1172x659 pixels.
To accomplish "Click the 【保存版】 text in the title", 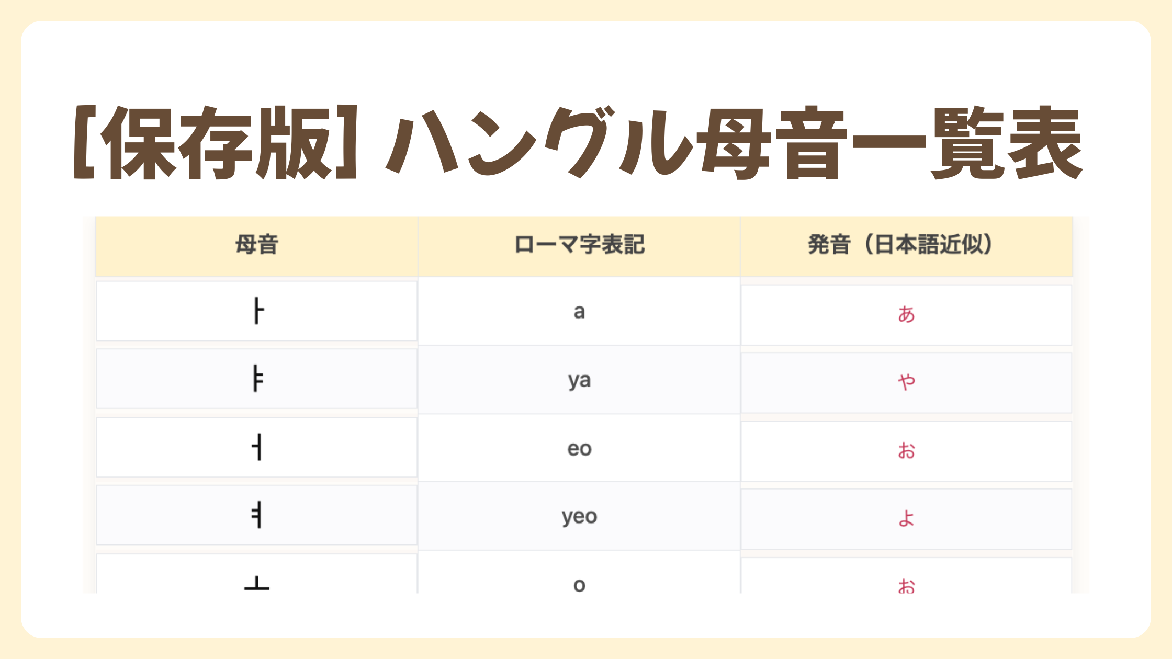I will (x=216, y=142).
